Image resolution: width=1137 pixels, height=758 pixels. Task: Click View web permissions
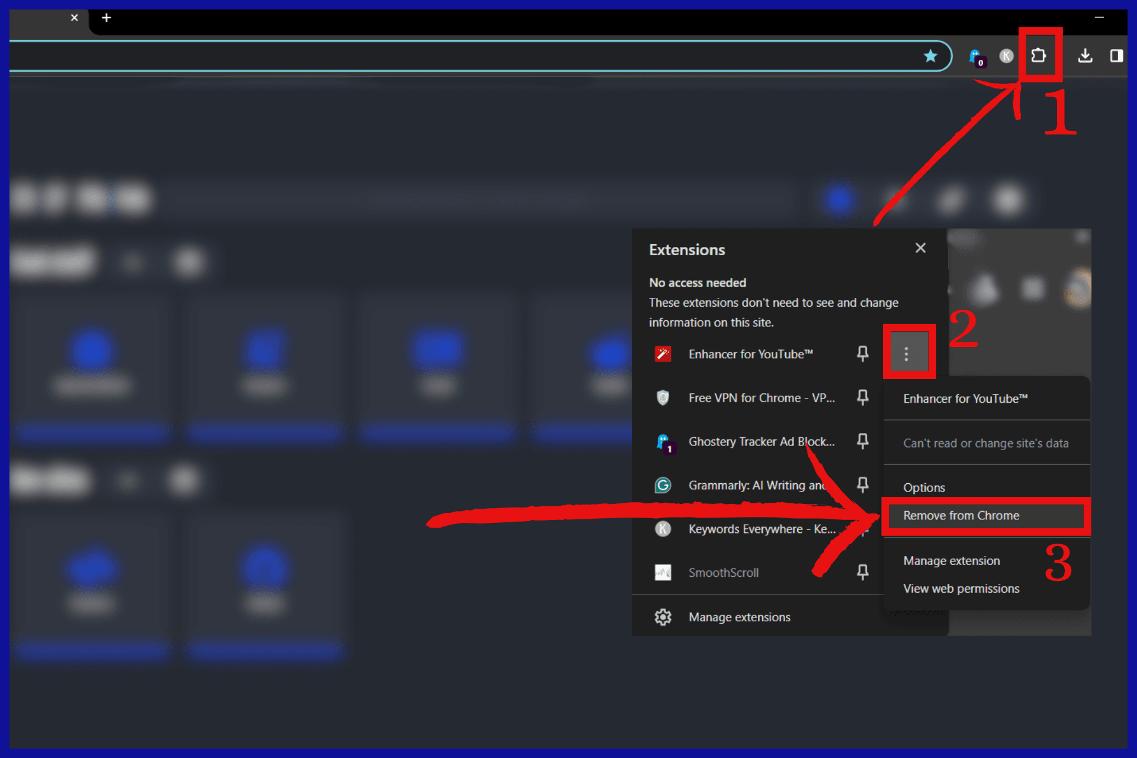point(961,588)
